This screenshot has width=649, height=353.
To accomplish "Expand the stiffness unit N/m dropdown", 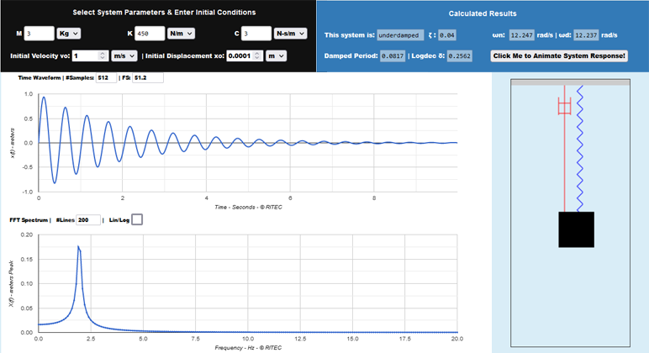I will tap(181, 34).
